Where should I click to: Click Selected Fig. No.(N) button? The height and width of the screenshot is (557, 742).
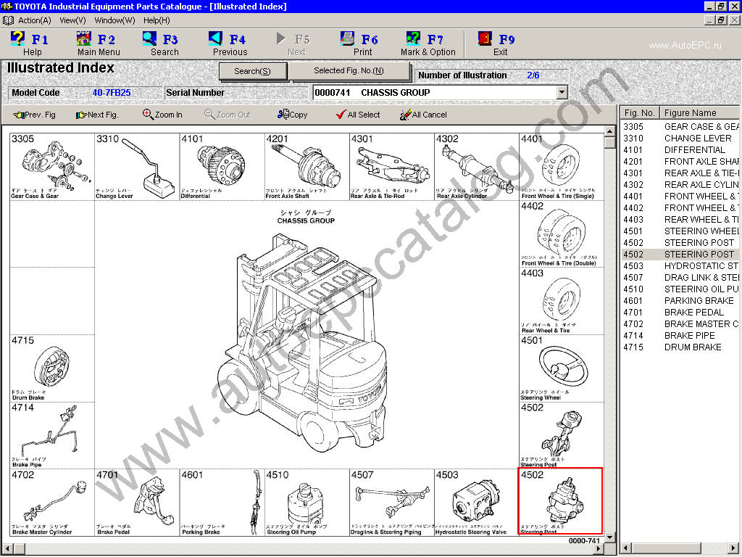349,70
